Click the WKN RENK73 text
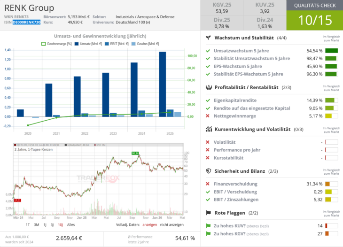Viewport: 343px width, 247px height. [16, 16]
